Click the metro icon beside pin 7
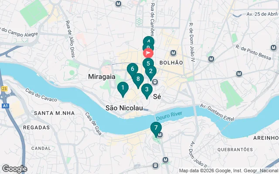Screen dimensions: 279x174 (x=160, y=135)
